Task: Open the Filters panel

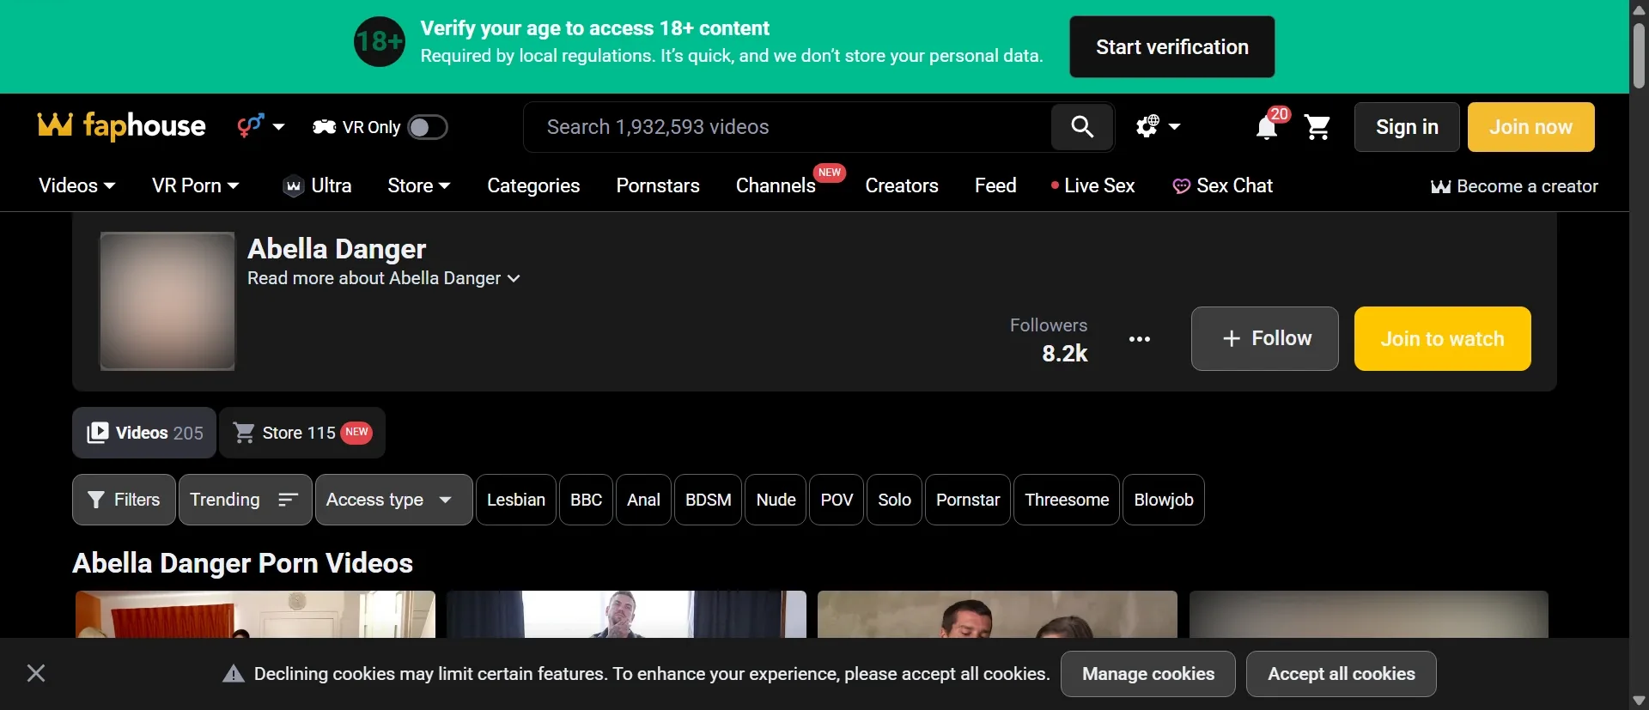Action: (124, 500)
